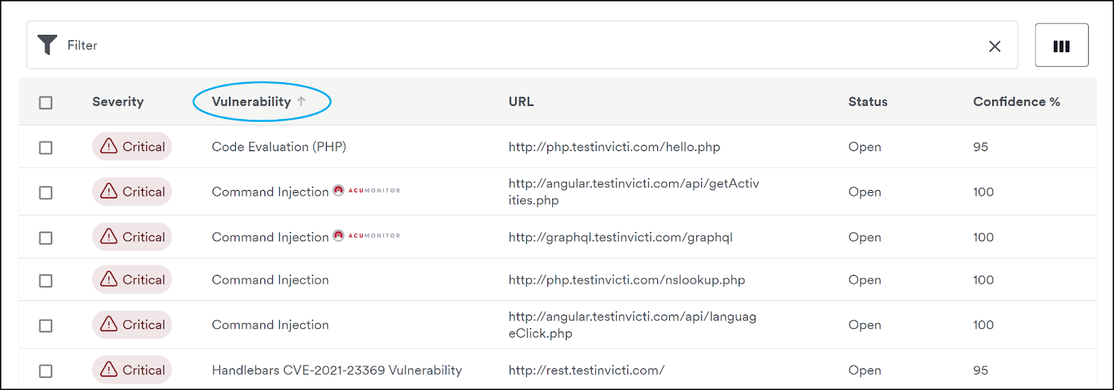Check the Code Evaluation (PHP) row checkbox
This screenshot has width=1114, height=390.
46,148
